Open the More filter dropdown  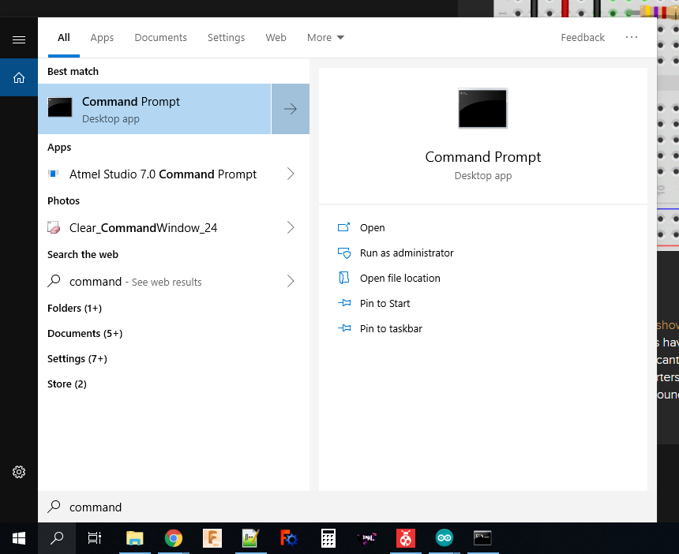point(325,37)
